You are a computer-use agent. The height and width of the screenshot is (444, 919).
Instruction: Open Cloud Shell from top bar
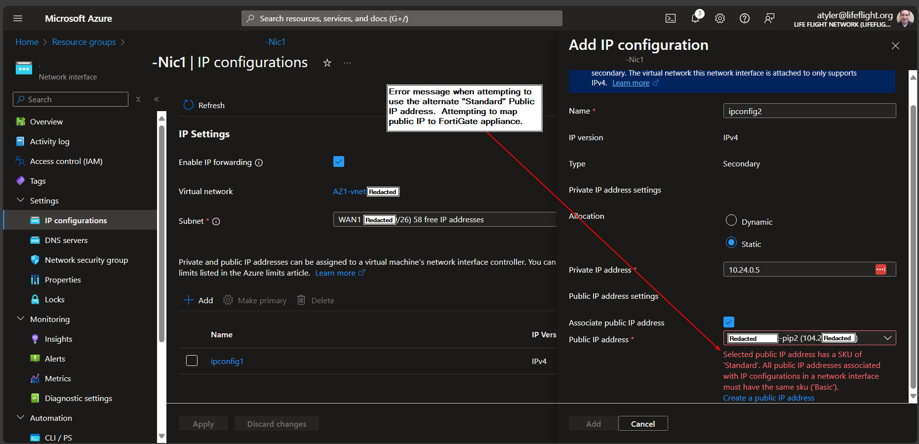(670, 18)
